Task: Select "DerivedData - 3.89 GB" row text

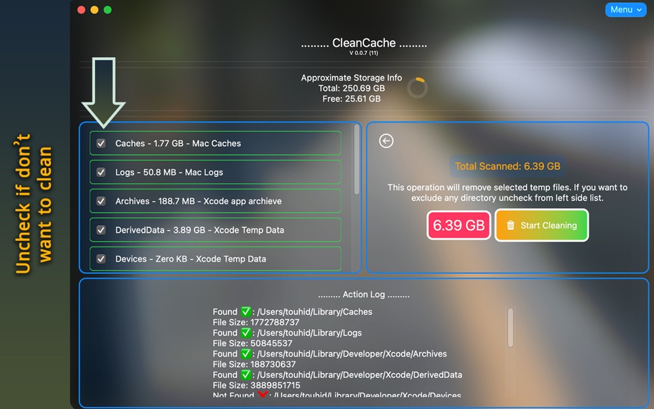Action: coord(200,230)
